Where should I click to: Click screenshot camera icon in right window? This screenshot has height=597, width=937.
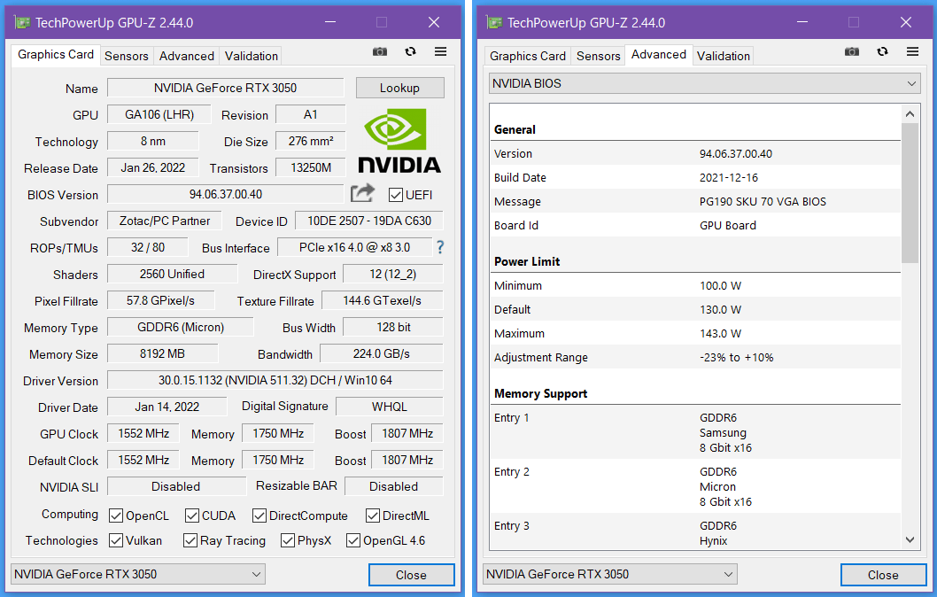[x=852, y=52]
